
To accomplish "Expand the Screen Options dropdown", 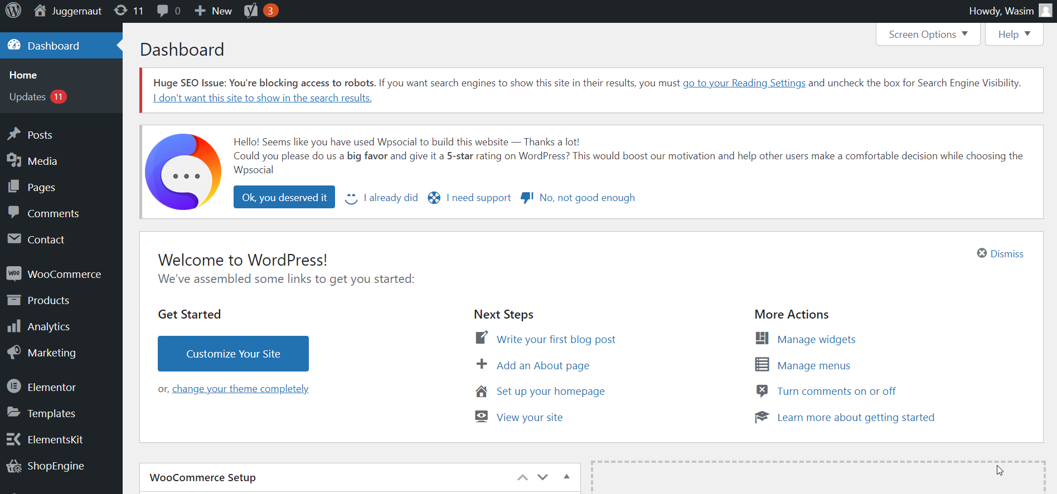I will (x=928, y=34).
